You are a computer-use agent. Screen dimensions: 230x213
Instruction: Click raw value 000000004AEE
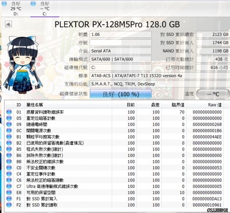pyautogui.click(x=207, y=137)
